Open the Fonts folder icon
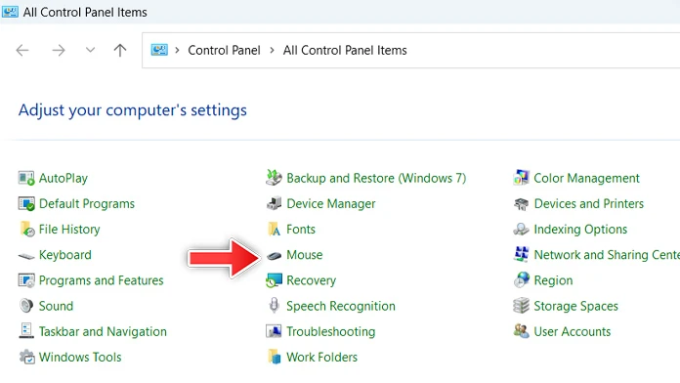Image resolution: width=680 pixels, height=383 pixels. (275, 229)
